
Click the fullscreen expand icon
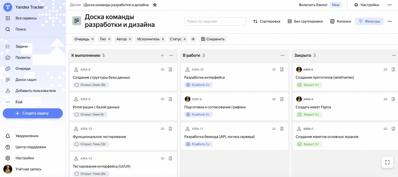pyautogui.click(x=387, y=162)
